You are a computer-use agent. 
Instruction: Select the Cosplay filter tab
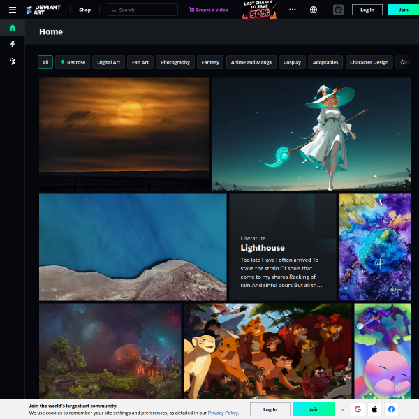click(x=292, y=62)
